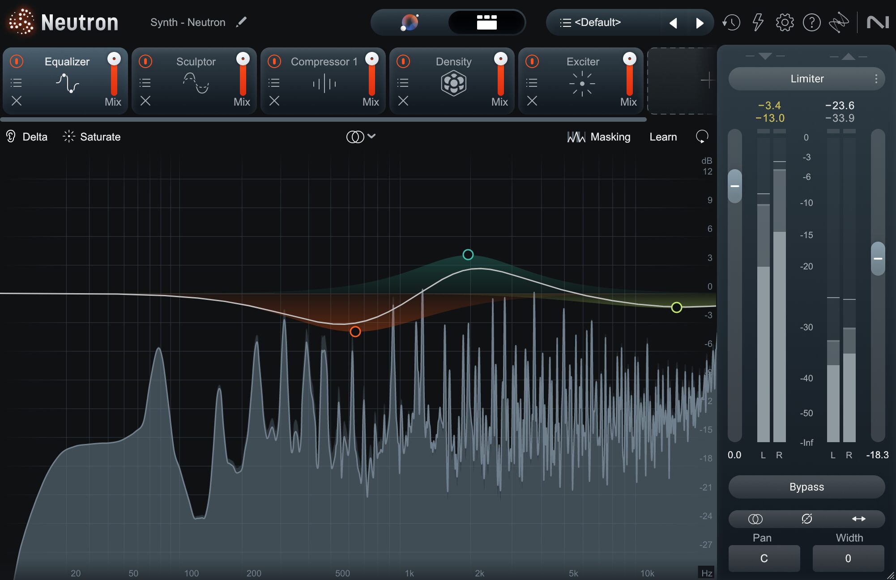Open the Masking meter

(x=598, y=136)
